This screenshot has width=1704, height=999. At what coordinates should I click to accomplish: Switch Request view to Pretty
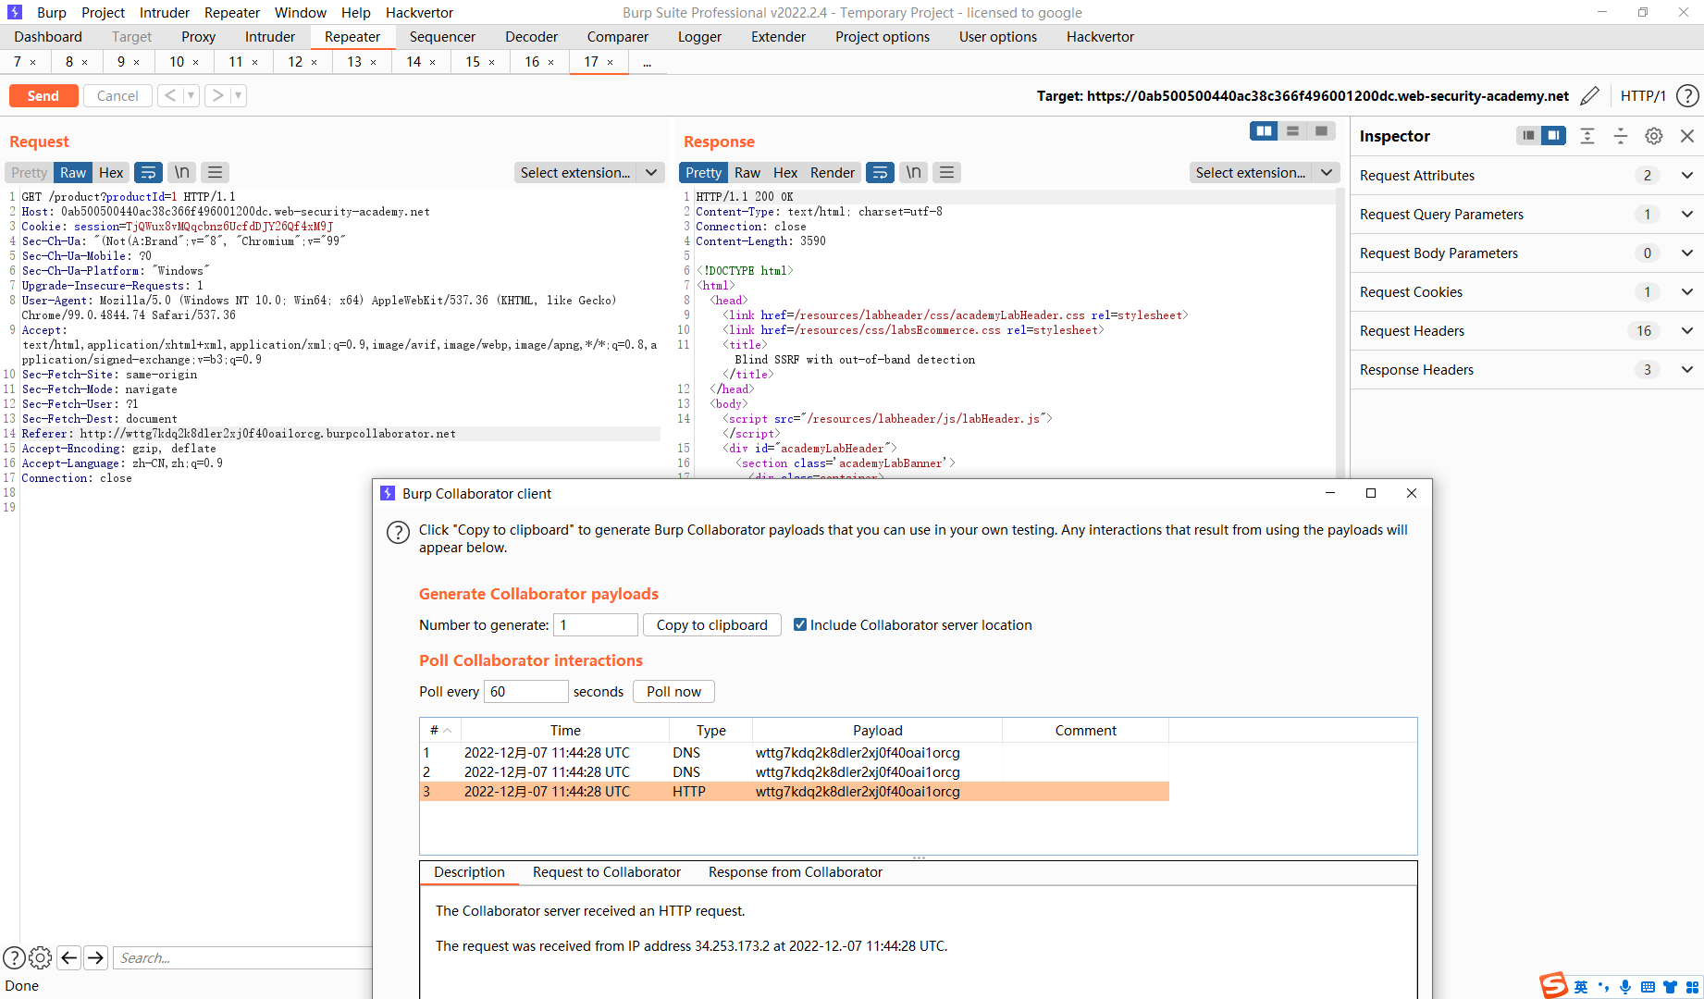tap(29, 173)
